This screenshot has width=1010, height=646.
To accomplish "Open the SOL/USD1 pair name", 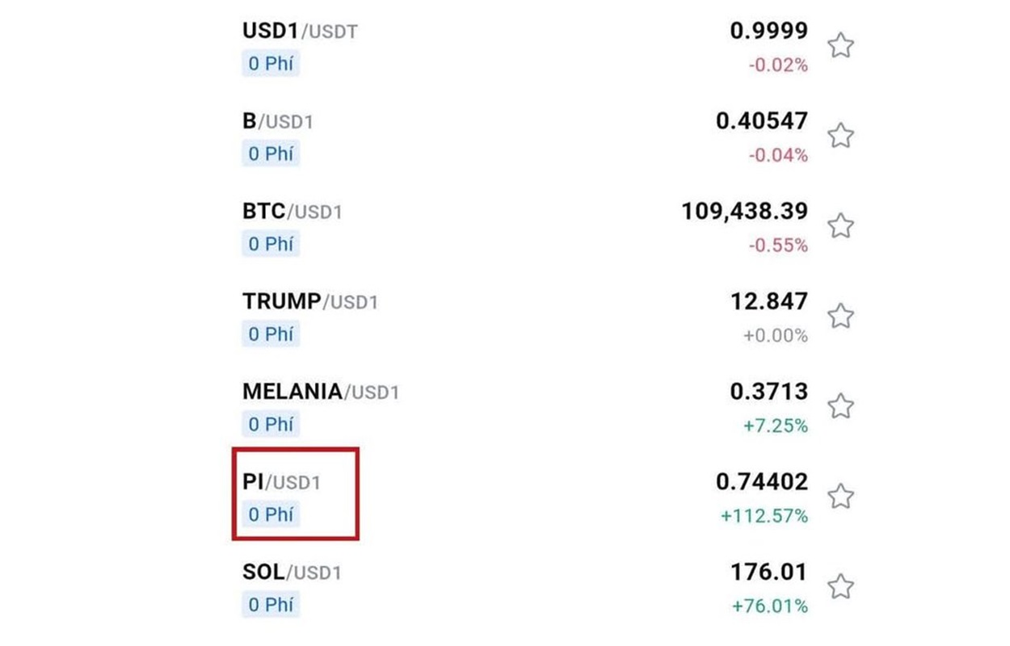I will (x=292, y=573).
